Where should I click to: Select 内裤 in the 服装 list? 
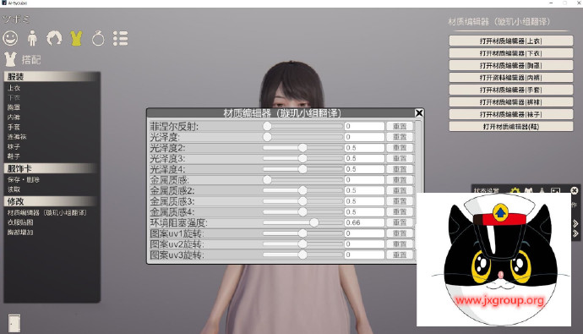[14, 118]
